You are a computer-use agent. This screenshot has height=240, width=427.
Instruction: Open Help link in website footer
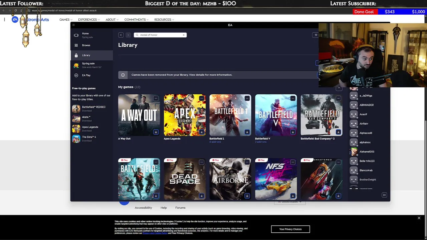pos(164,208)
